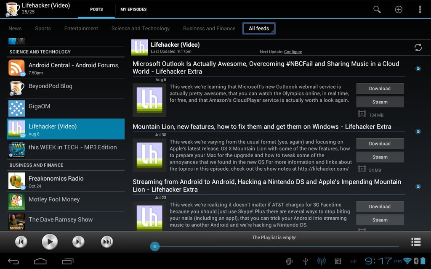Screen dimensions: 431x269
Task: Open the Android Central - Android Forums feed
Action: [66, 68]
